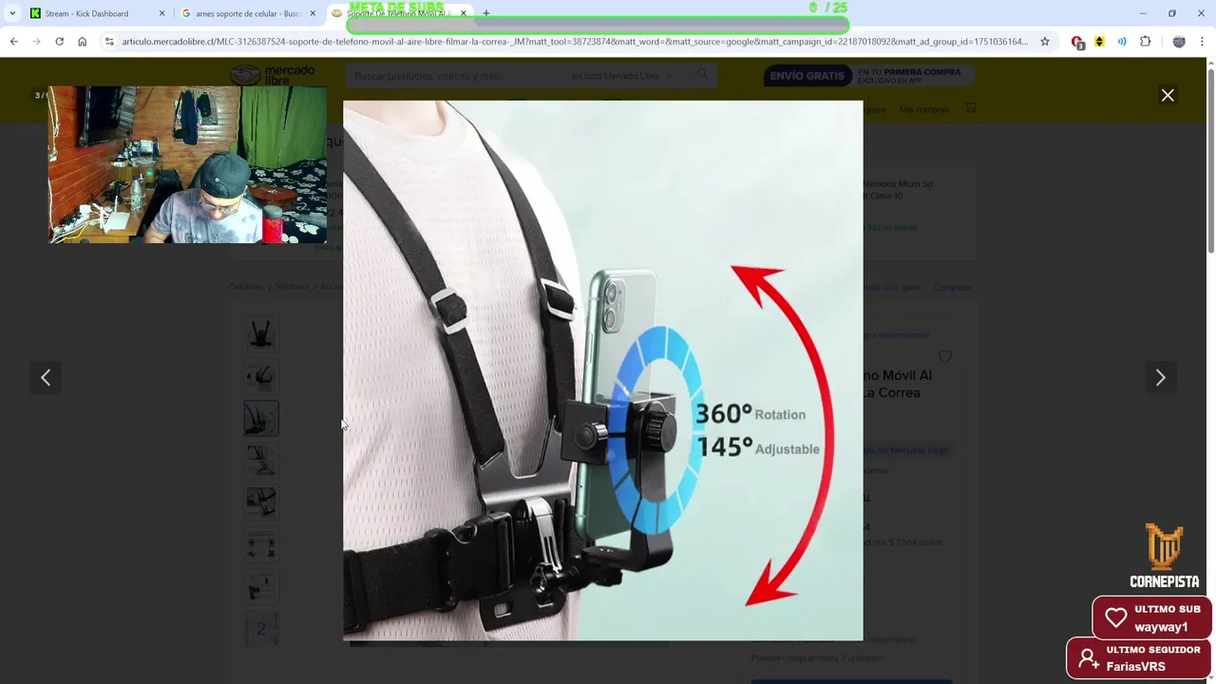Viewport: 1216px width, 684px height.
Task: Open the last thumbnail labeled 2
Action: pos(261,628)
